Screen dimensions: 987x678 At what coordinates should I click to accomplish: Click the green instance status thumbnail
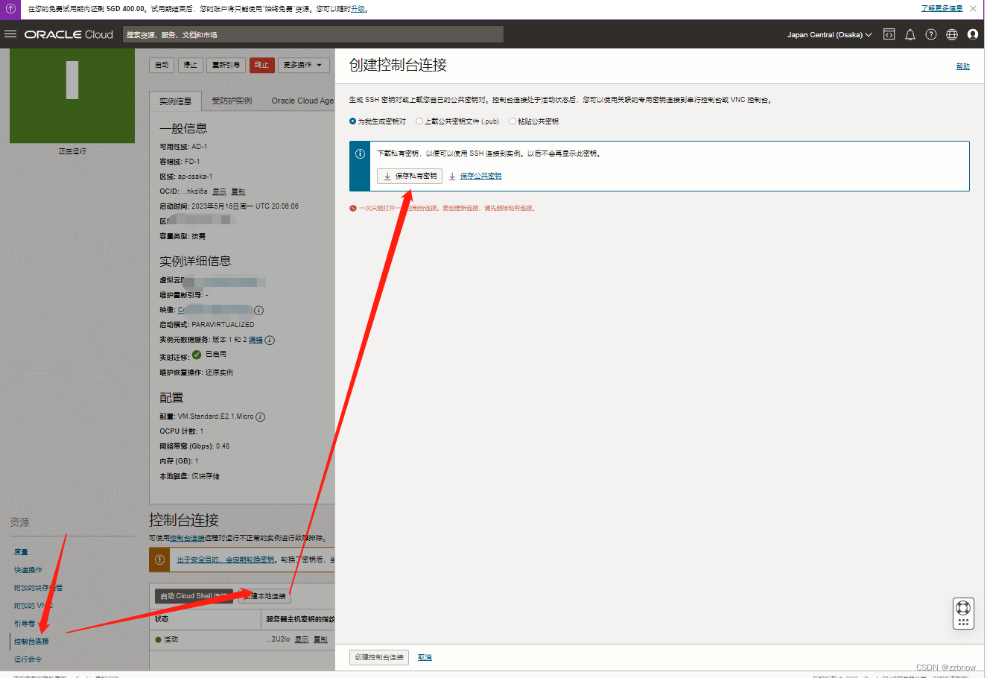tap(72, 95)
